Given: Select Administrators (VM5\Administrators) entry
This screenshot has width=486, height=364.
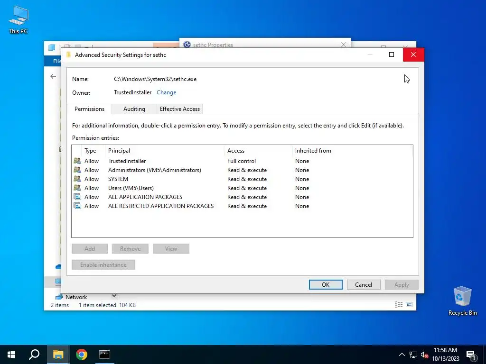Looking at the screenshot, I should pos(242,170).
